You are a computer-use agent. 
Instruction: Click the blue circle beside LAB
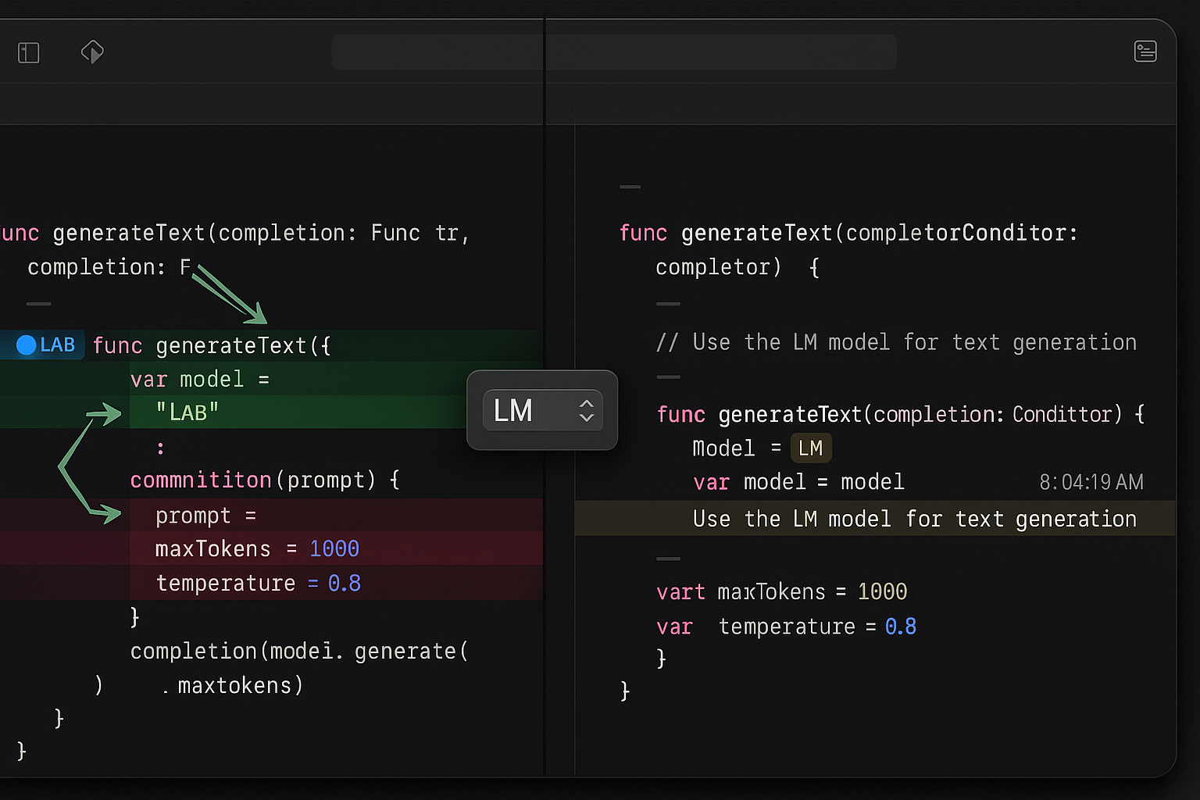pyautogui.click(x=26, y=345)
